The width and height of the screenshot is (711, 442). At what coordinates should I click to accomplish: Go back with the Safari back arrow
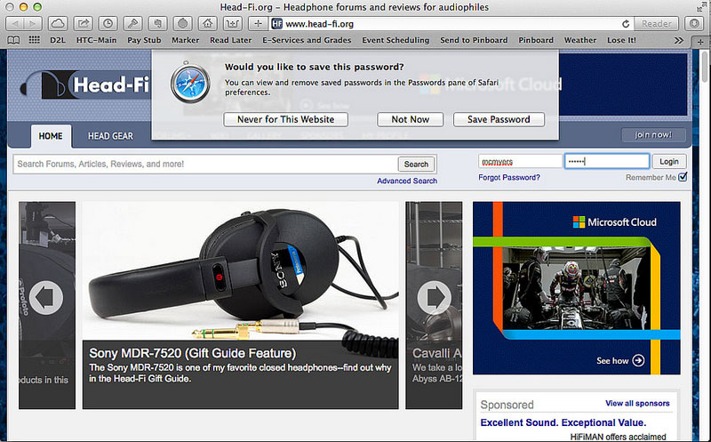click(14, 24)
